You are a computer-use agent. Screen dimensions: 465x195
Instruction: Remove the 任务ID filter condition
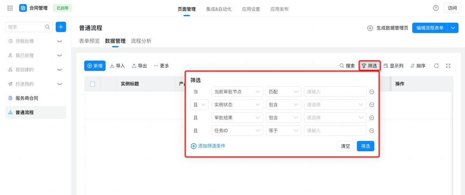pyautogui.click(x=372, y=131)
